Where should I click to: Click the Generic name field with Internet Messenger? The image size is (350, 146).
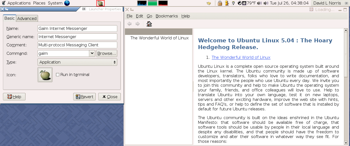click(x=77, y=37)
